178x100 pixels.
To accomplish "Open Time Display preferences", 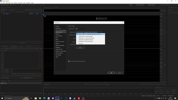I will pyautogui.click(x=58, y=55).
